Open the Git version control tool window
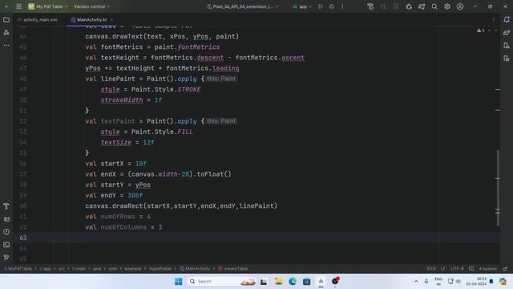Viewport: 513px width, 289px height. pyautogui.click(x=6, y=258)
